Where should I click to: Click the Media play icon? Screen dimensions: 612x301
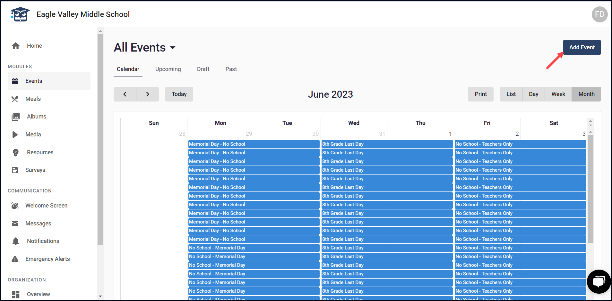tap(15, 134)
